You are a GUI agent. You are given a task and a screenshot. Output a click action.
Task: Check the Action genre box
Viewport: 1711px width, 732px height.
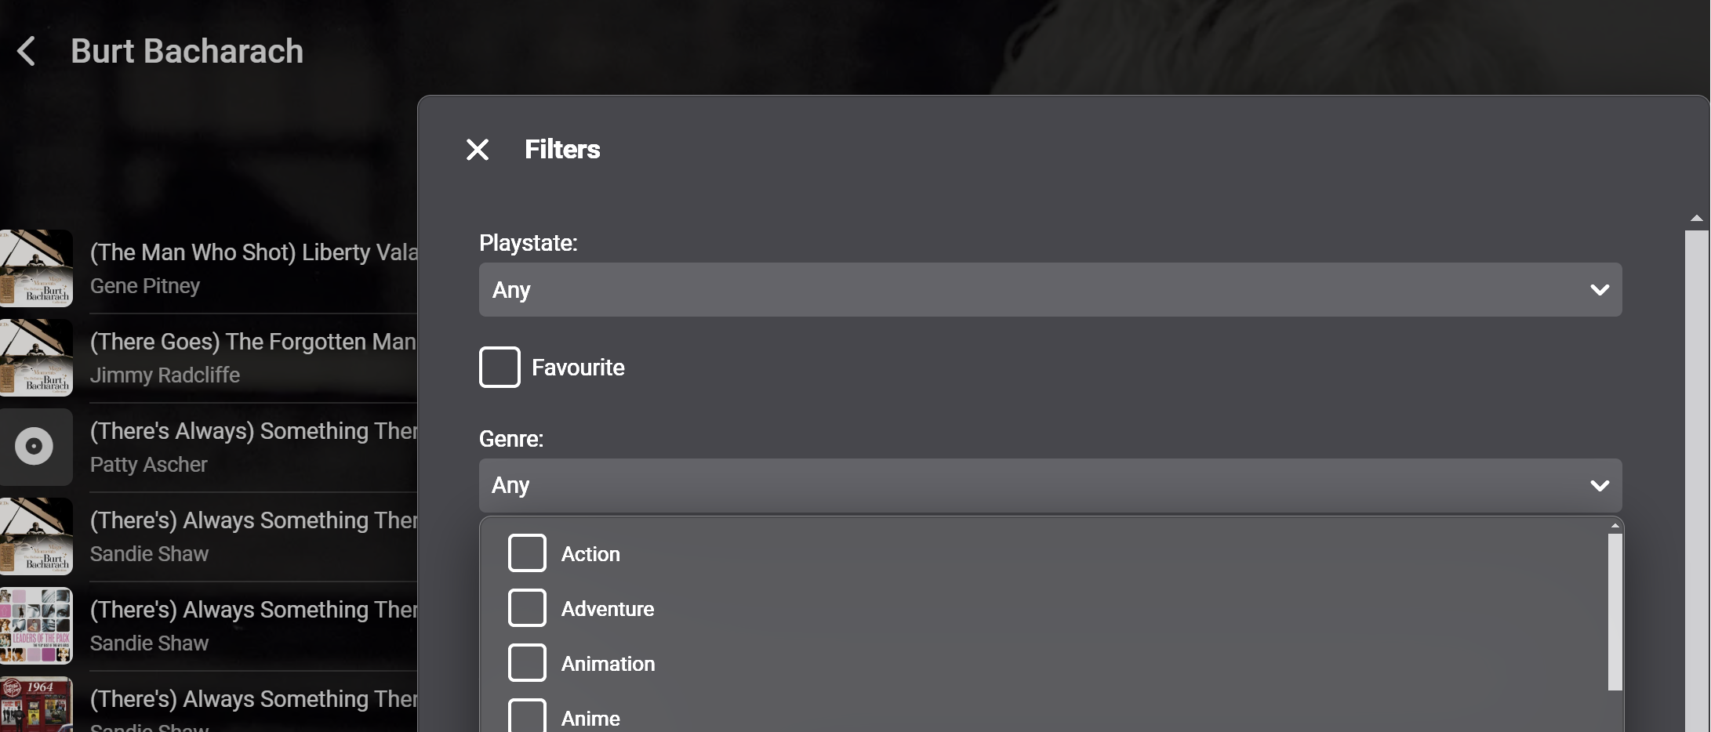(527, 553)
